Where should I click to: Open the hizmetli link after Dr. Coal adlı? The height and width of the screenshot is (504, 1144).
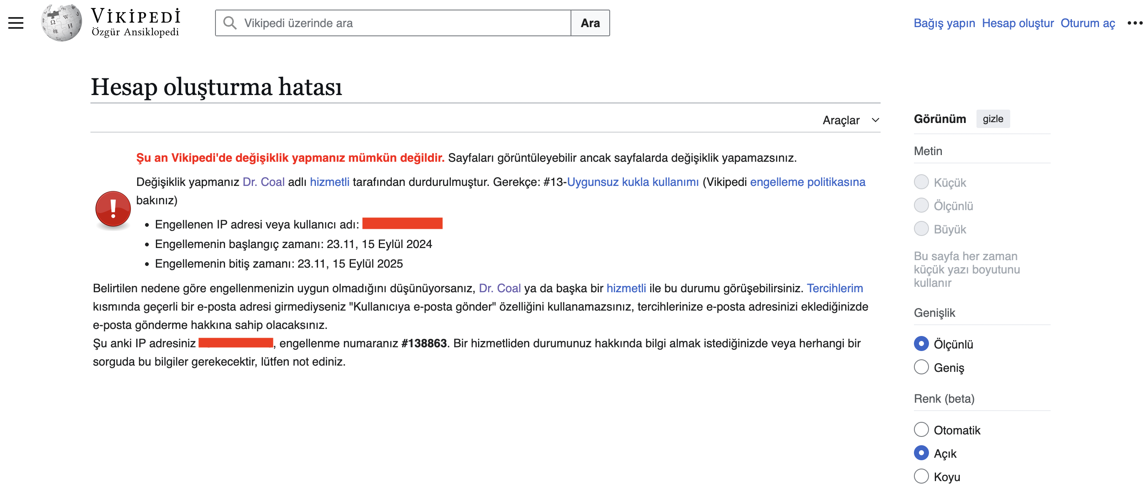tap(330, 182)
